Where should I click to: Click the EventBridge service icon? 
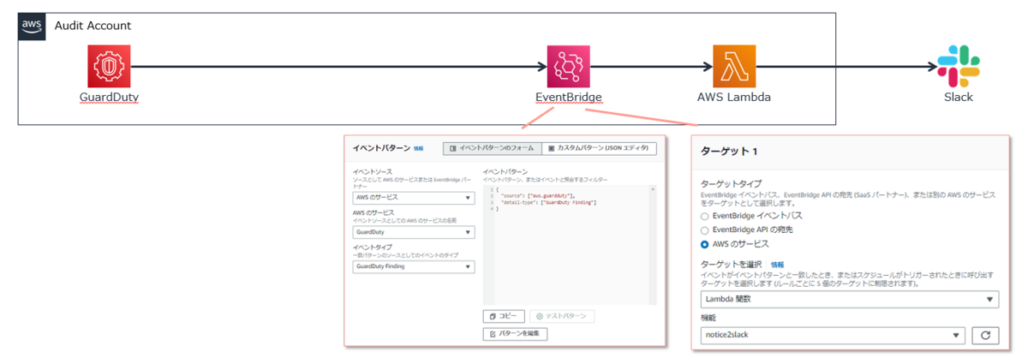(569, 67)
